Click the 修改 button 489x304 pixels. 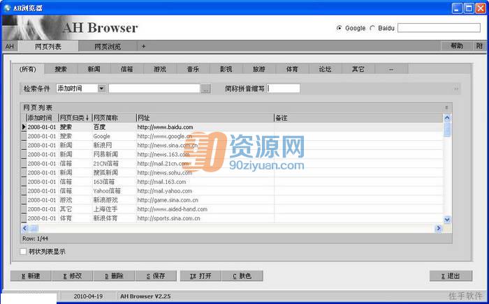coord(73,276)
